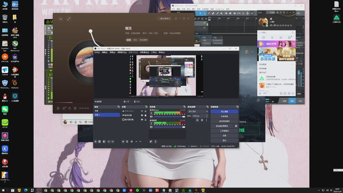Expand music player to fullscreen with arrows icon

(69, 19)
